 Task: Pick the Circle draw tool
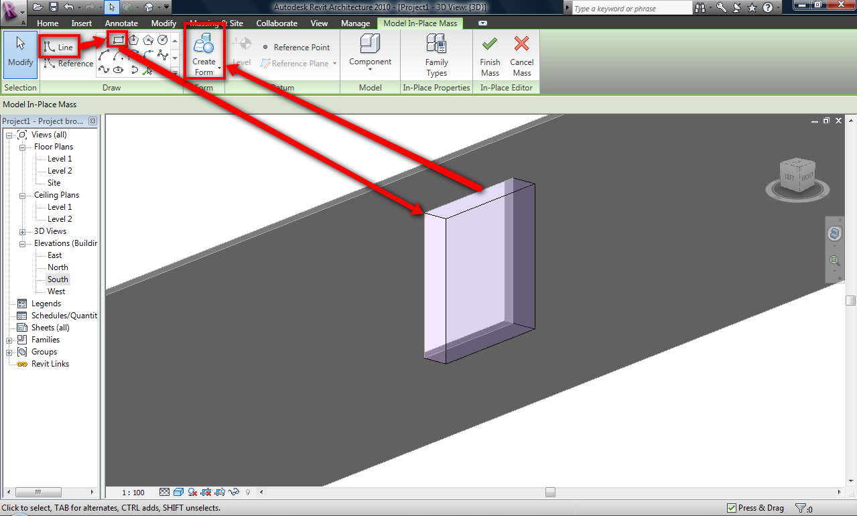tap(163, 40)
